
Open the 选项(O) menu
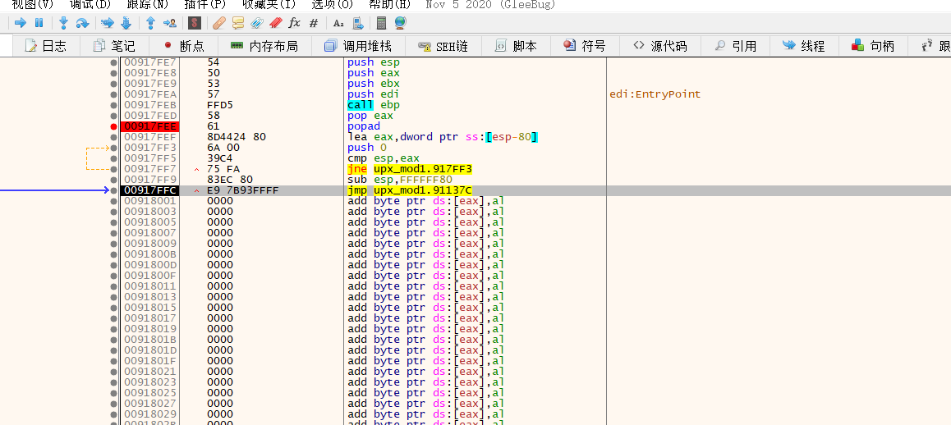pos(333,5)
